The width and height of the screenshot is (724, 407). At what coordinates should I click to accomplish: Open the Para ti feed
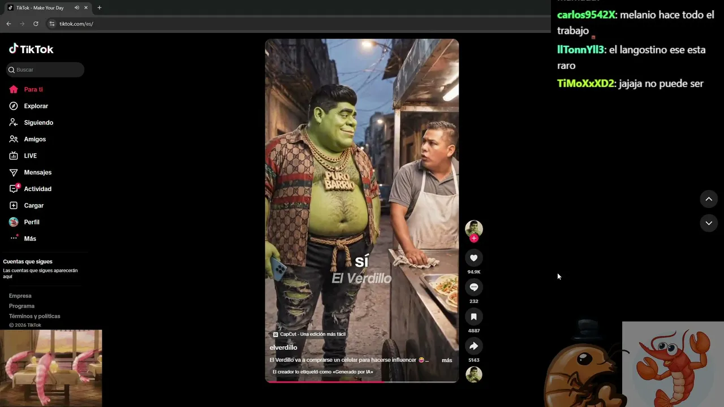33,89
